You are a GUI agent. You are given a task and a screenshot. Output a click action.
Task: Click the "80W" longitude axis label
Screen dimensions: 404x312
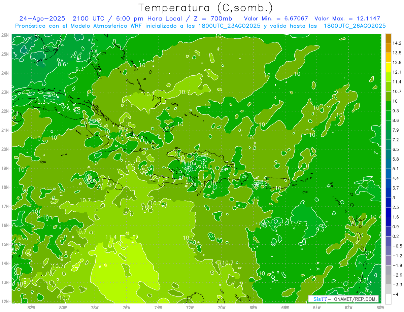[63, 307]
